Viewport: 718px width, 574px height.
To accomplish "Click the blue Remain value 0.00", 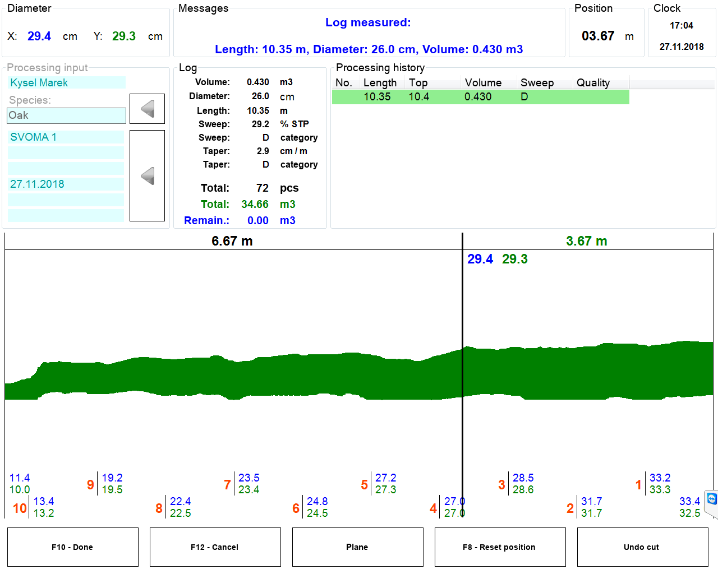I will point(258,221).
